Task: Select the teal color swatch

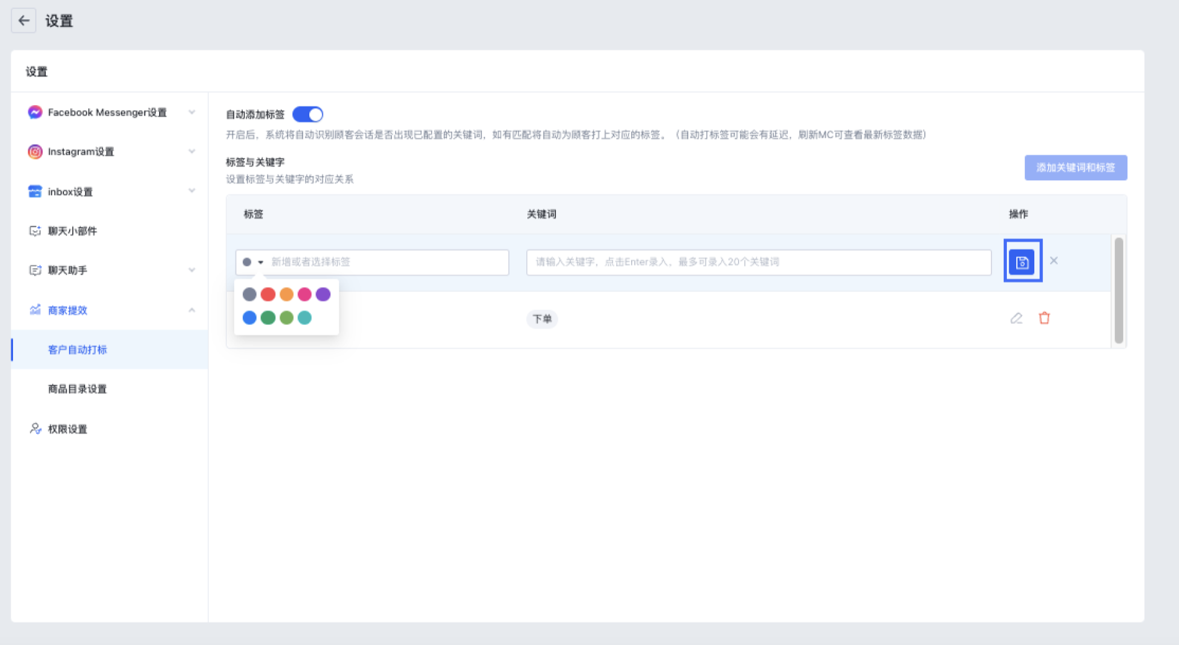Action: pos(304,318)
